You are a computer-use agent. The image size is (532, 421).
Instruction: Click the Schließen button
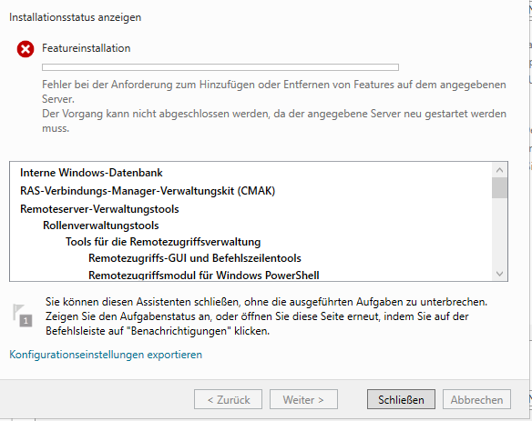[x=401, y=399]
